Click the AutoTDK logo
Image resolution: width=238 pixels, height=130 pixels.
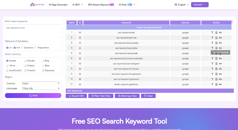coord(37,5)
